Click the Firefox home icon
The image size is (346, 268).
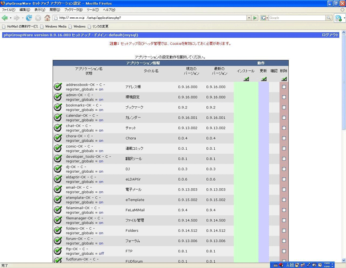click(x=47, y=18)
